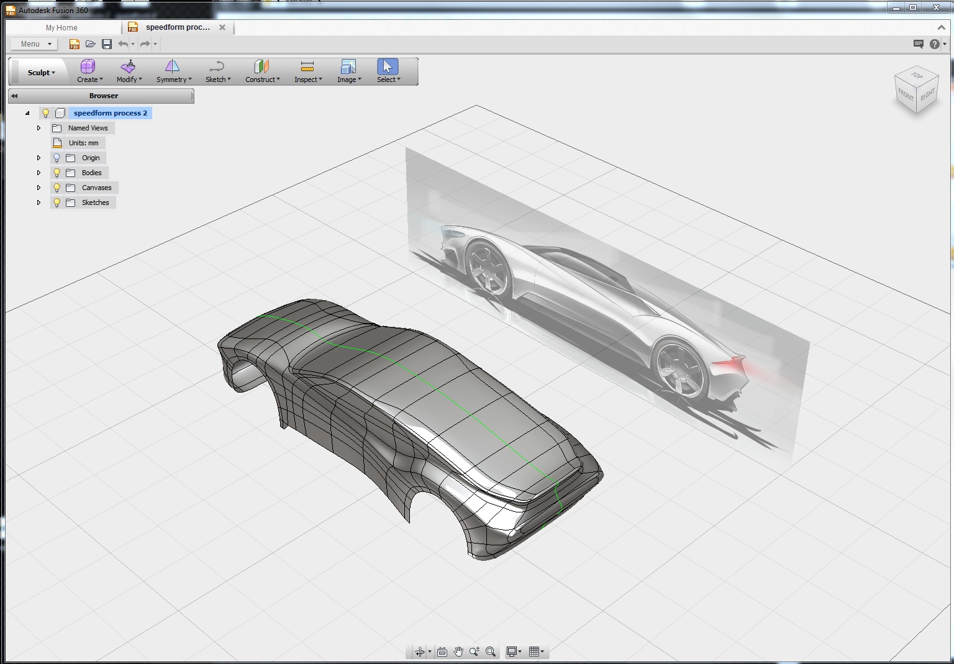
Task: Open the Sculpt workspace dropdown
Action: pos(41,73)
